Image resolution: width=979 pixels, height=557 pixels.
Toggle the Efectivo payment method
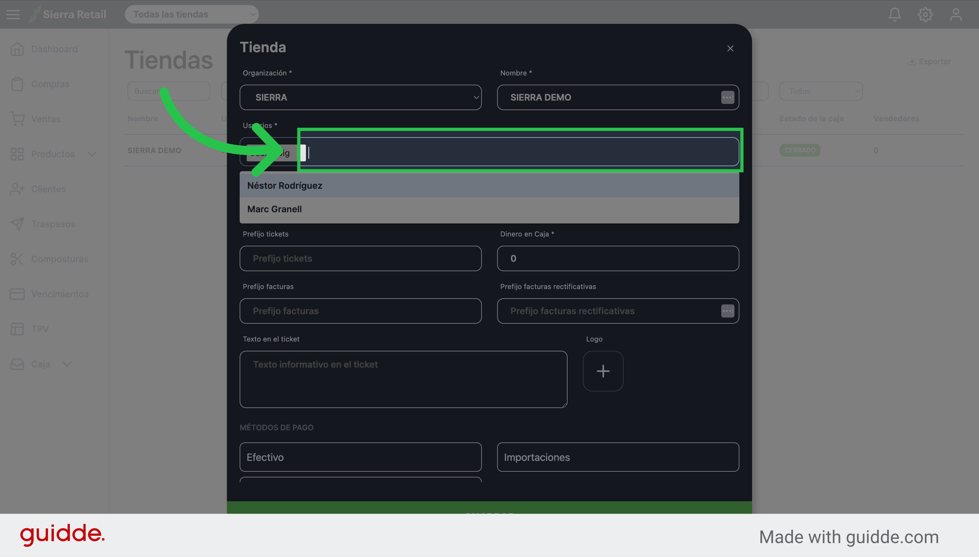tap(360, 457)
